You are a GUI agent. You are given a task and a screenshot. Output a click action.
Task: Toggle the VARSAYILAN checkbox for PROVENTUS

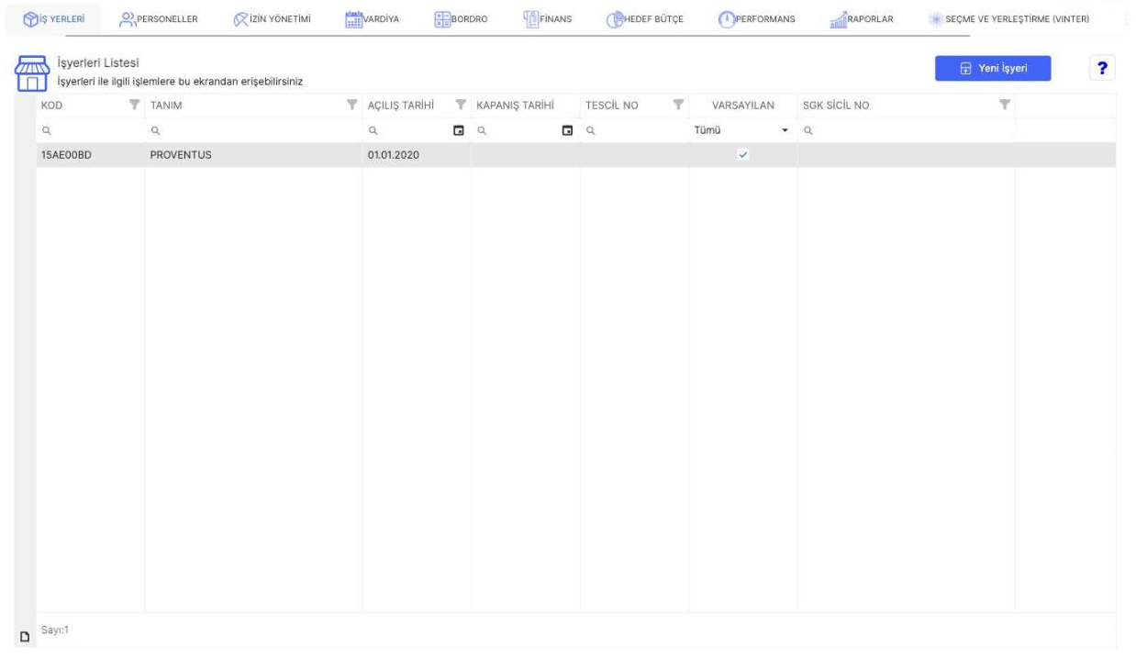[743, 154]
